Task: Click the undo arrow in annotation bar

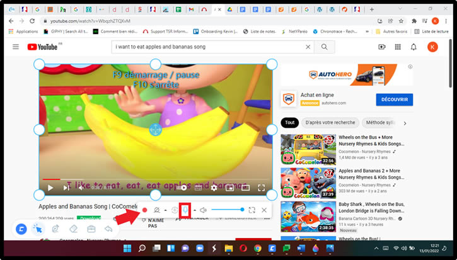Action: pos(108,229)
